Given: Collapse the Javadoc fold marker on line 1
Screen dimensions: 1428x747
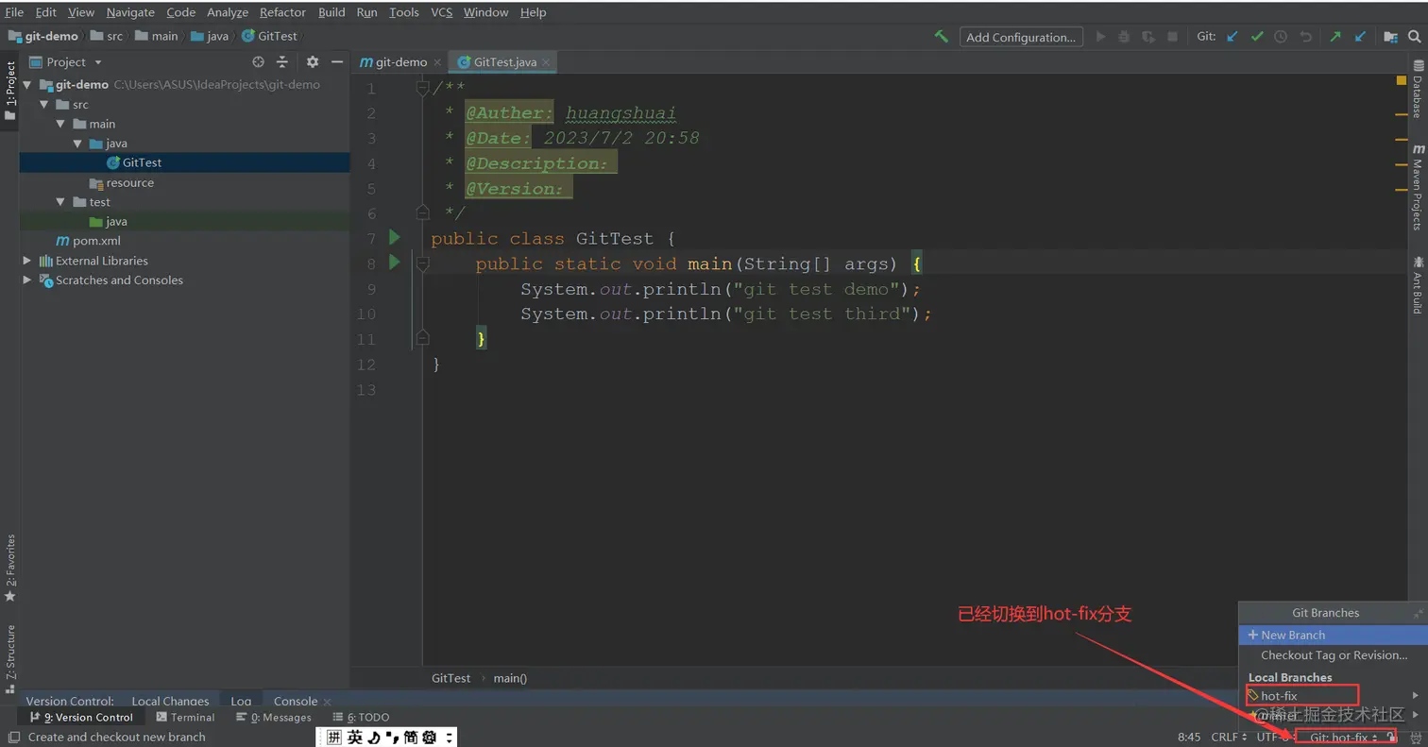Looking at the screenshot, I should [x=422, y=88].
